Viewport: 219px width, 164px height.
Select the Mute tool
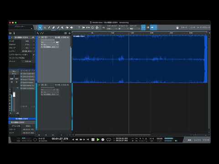pyautogui.click(x=63, y=27)
